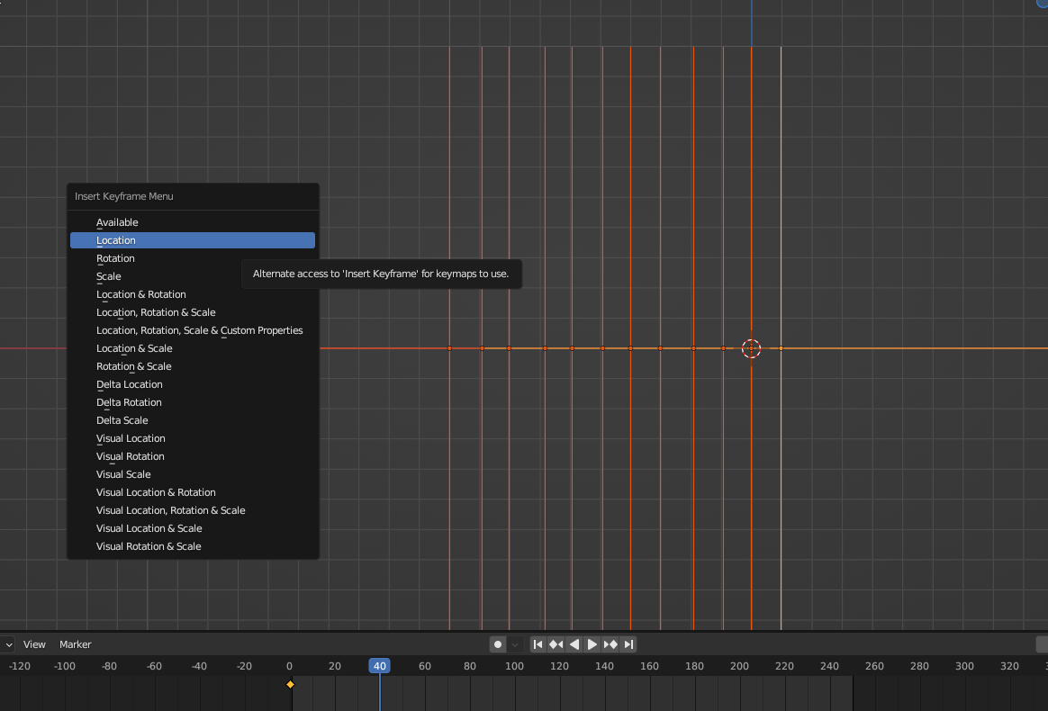Jump to the previous keyframe
Image resolution: width=1048 pixels, height=711 pixels.
click(556, 644)
